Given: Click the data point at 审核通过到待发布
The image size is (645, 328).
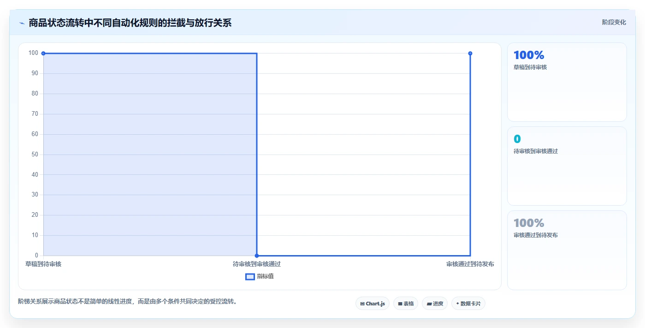Looking at the screenshot, I should coord(470,54).
